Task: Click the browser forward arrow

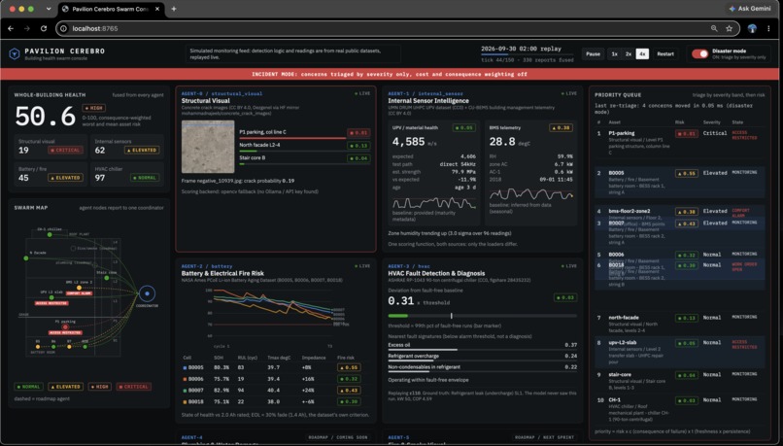Action: click(x=27, y=28)
